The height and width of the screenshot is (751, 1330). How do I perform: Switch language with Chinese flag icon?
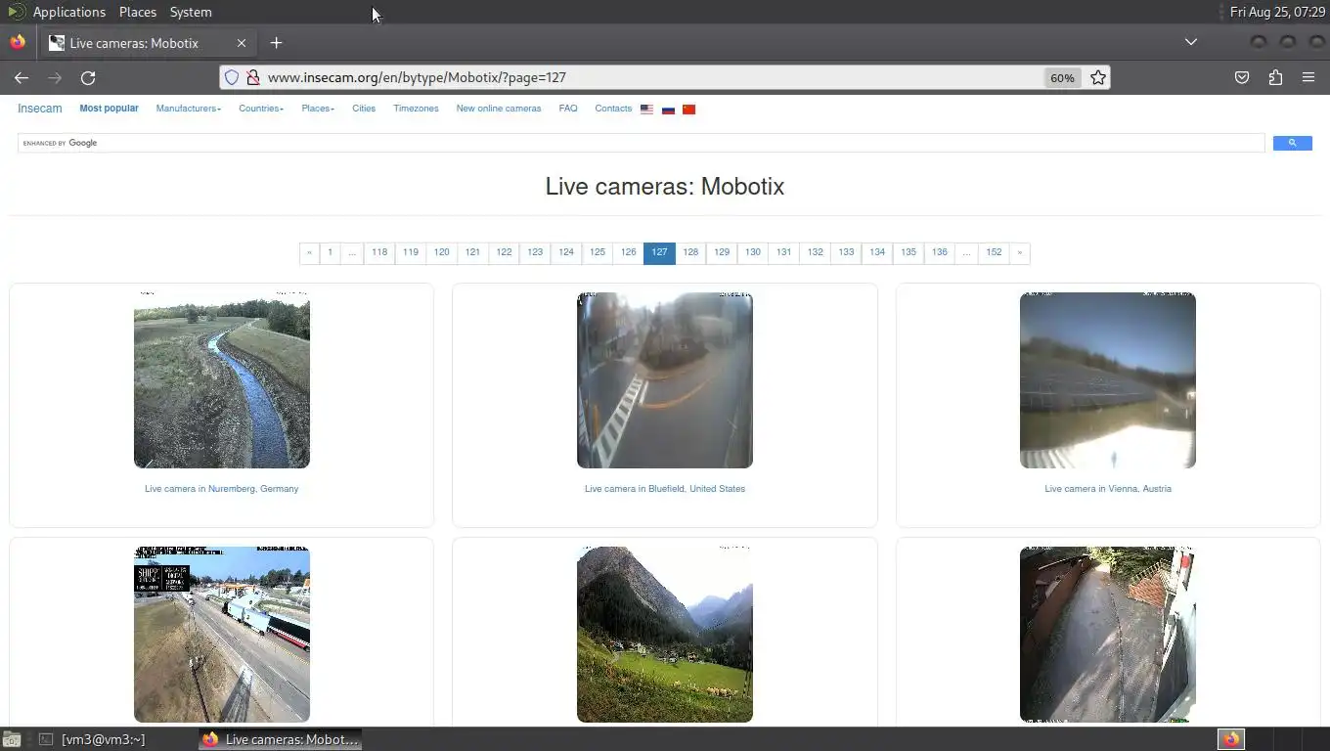[688, 110]
